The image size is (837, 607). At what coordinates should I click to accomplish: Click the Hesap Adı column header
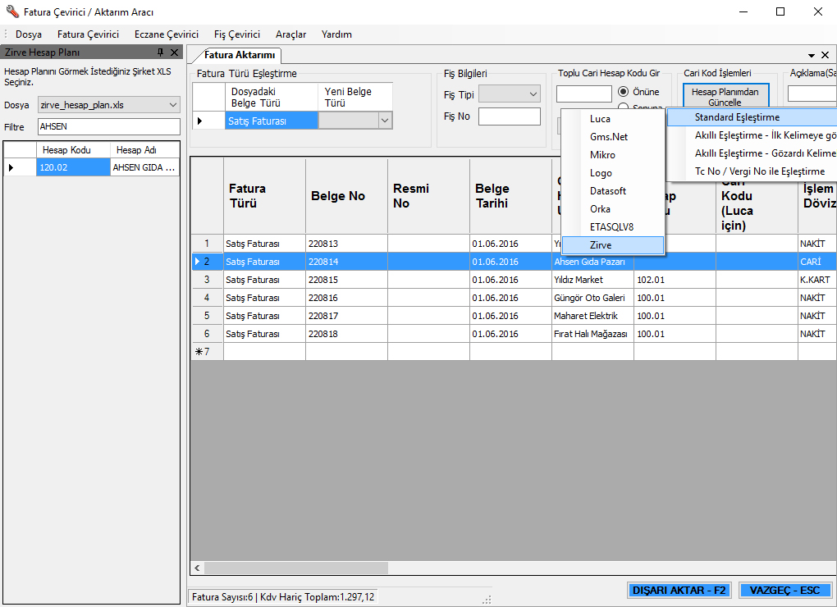coord(144,150)
